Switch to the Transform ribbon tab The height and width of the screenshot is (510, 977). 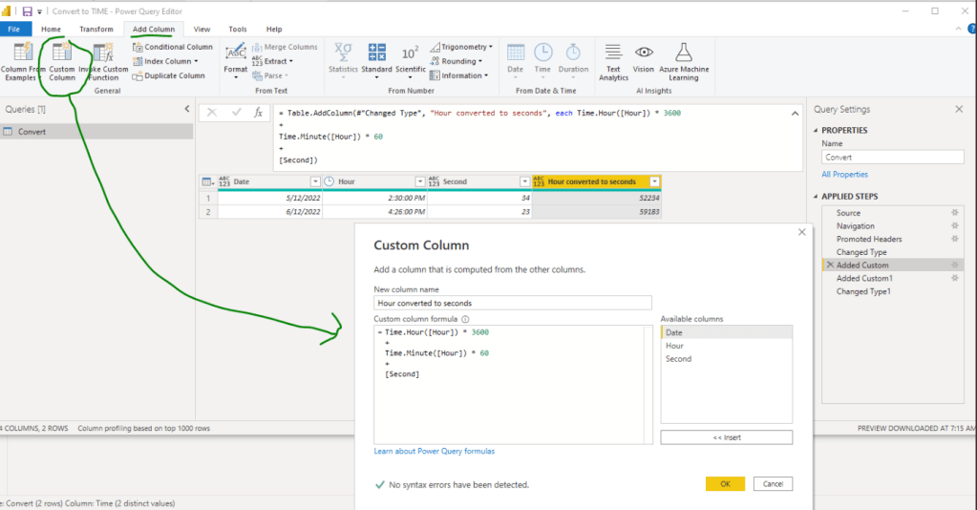96,30
